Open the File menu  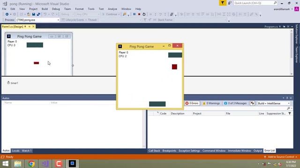click(x=4, y=9)
